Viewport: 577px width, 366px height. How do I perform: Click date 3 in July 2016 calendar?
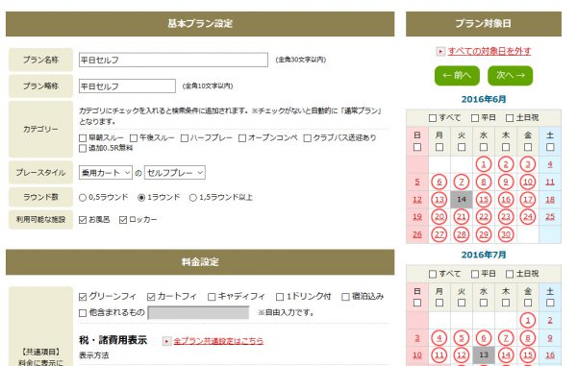(417, 338)
